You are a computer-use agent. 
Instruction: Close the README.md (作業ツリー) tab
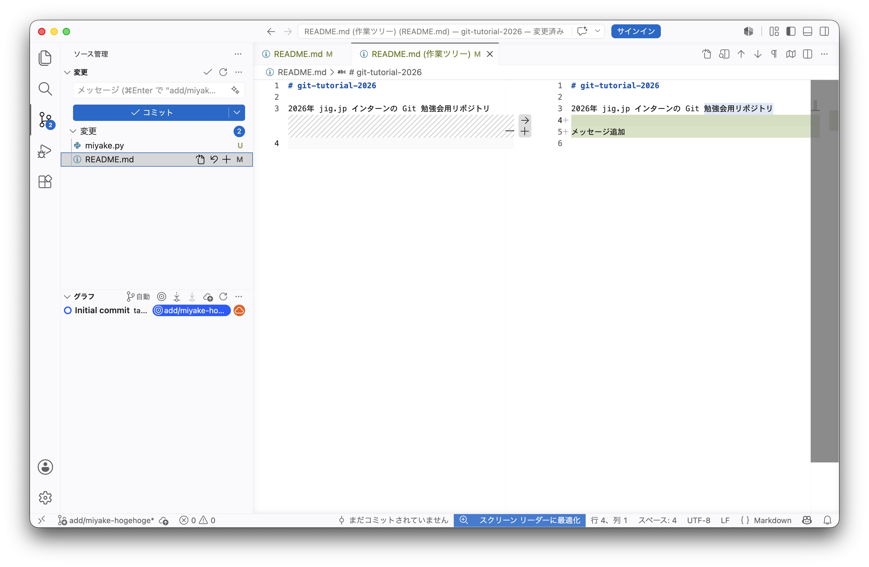click(490, 54)
